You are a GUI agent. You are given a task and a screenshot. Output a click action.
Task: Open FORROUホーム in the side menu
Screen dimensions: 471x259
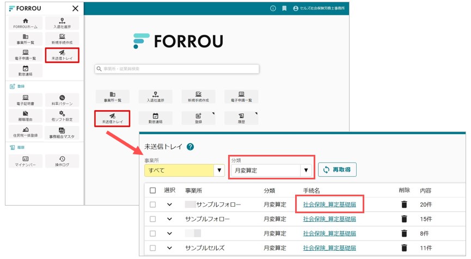click(x=26, y=23)
